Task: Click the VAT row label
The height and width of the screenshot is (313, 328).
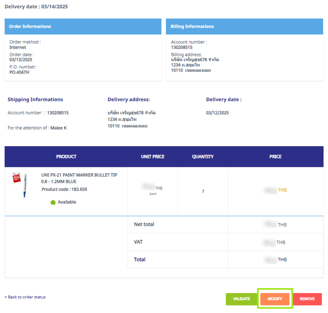Action: point(139,242)
